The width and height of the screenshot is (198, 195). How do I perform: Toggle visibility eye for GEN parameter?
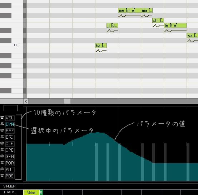2,156
